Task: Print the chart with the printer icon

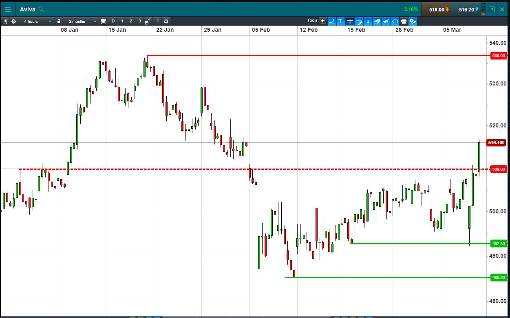Action: coord(404,21)
